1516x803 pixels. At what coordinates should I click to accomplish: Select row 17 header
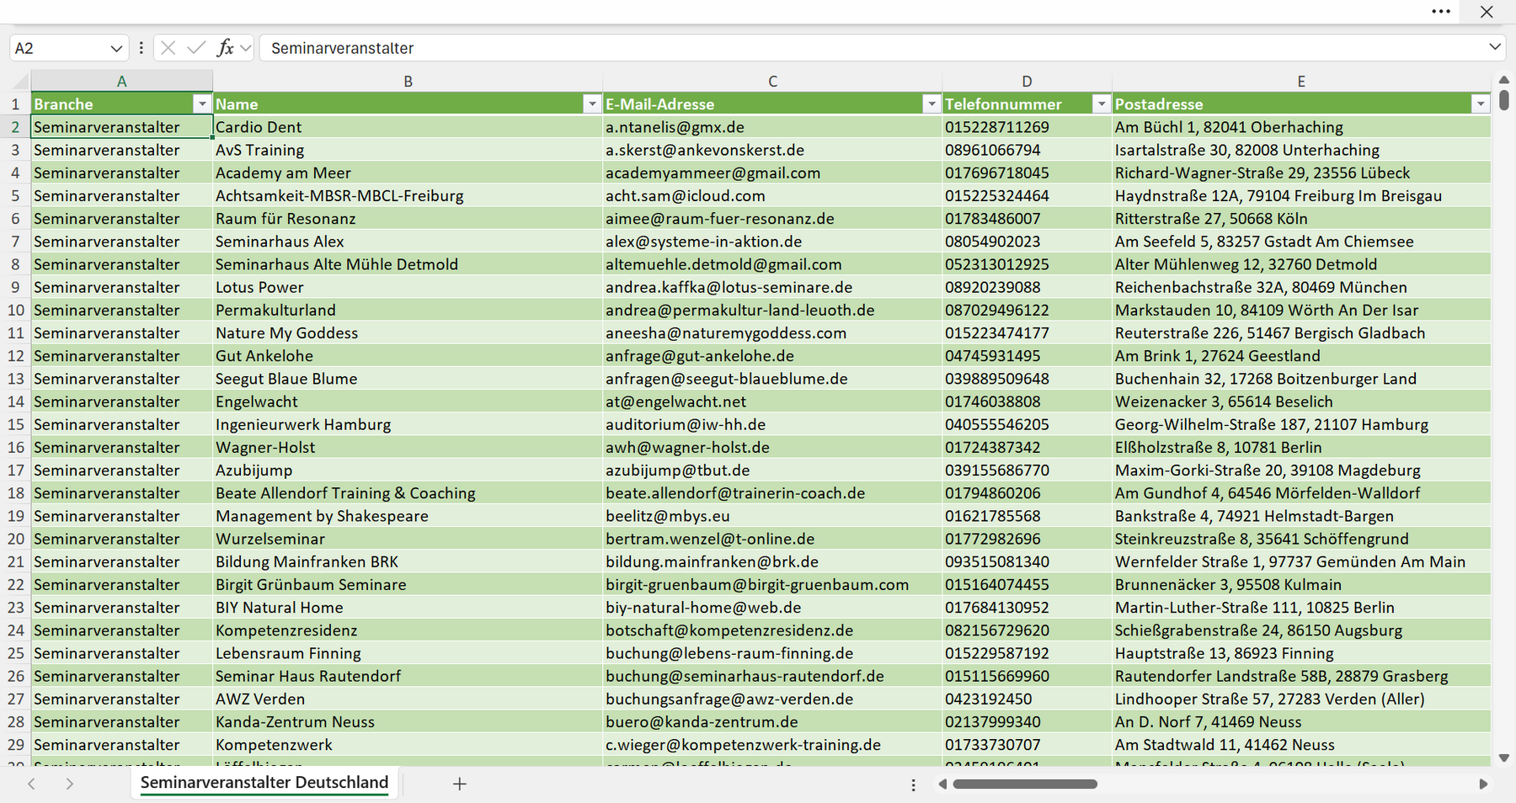15,471
